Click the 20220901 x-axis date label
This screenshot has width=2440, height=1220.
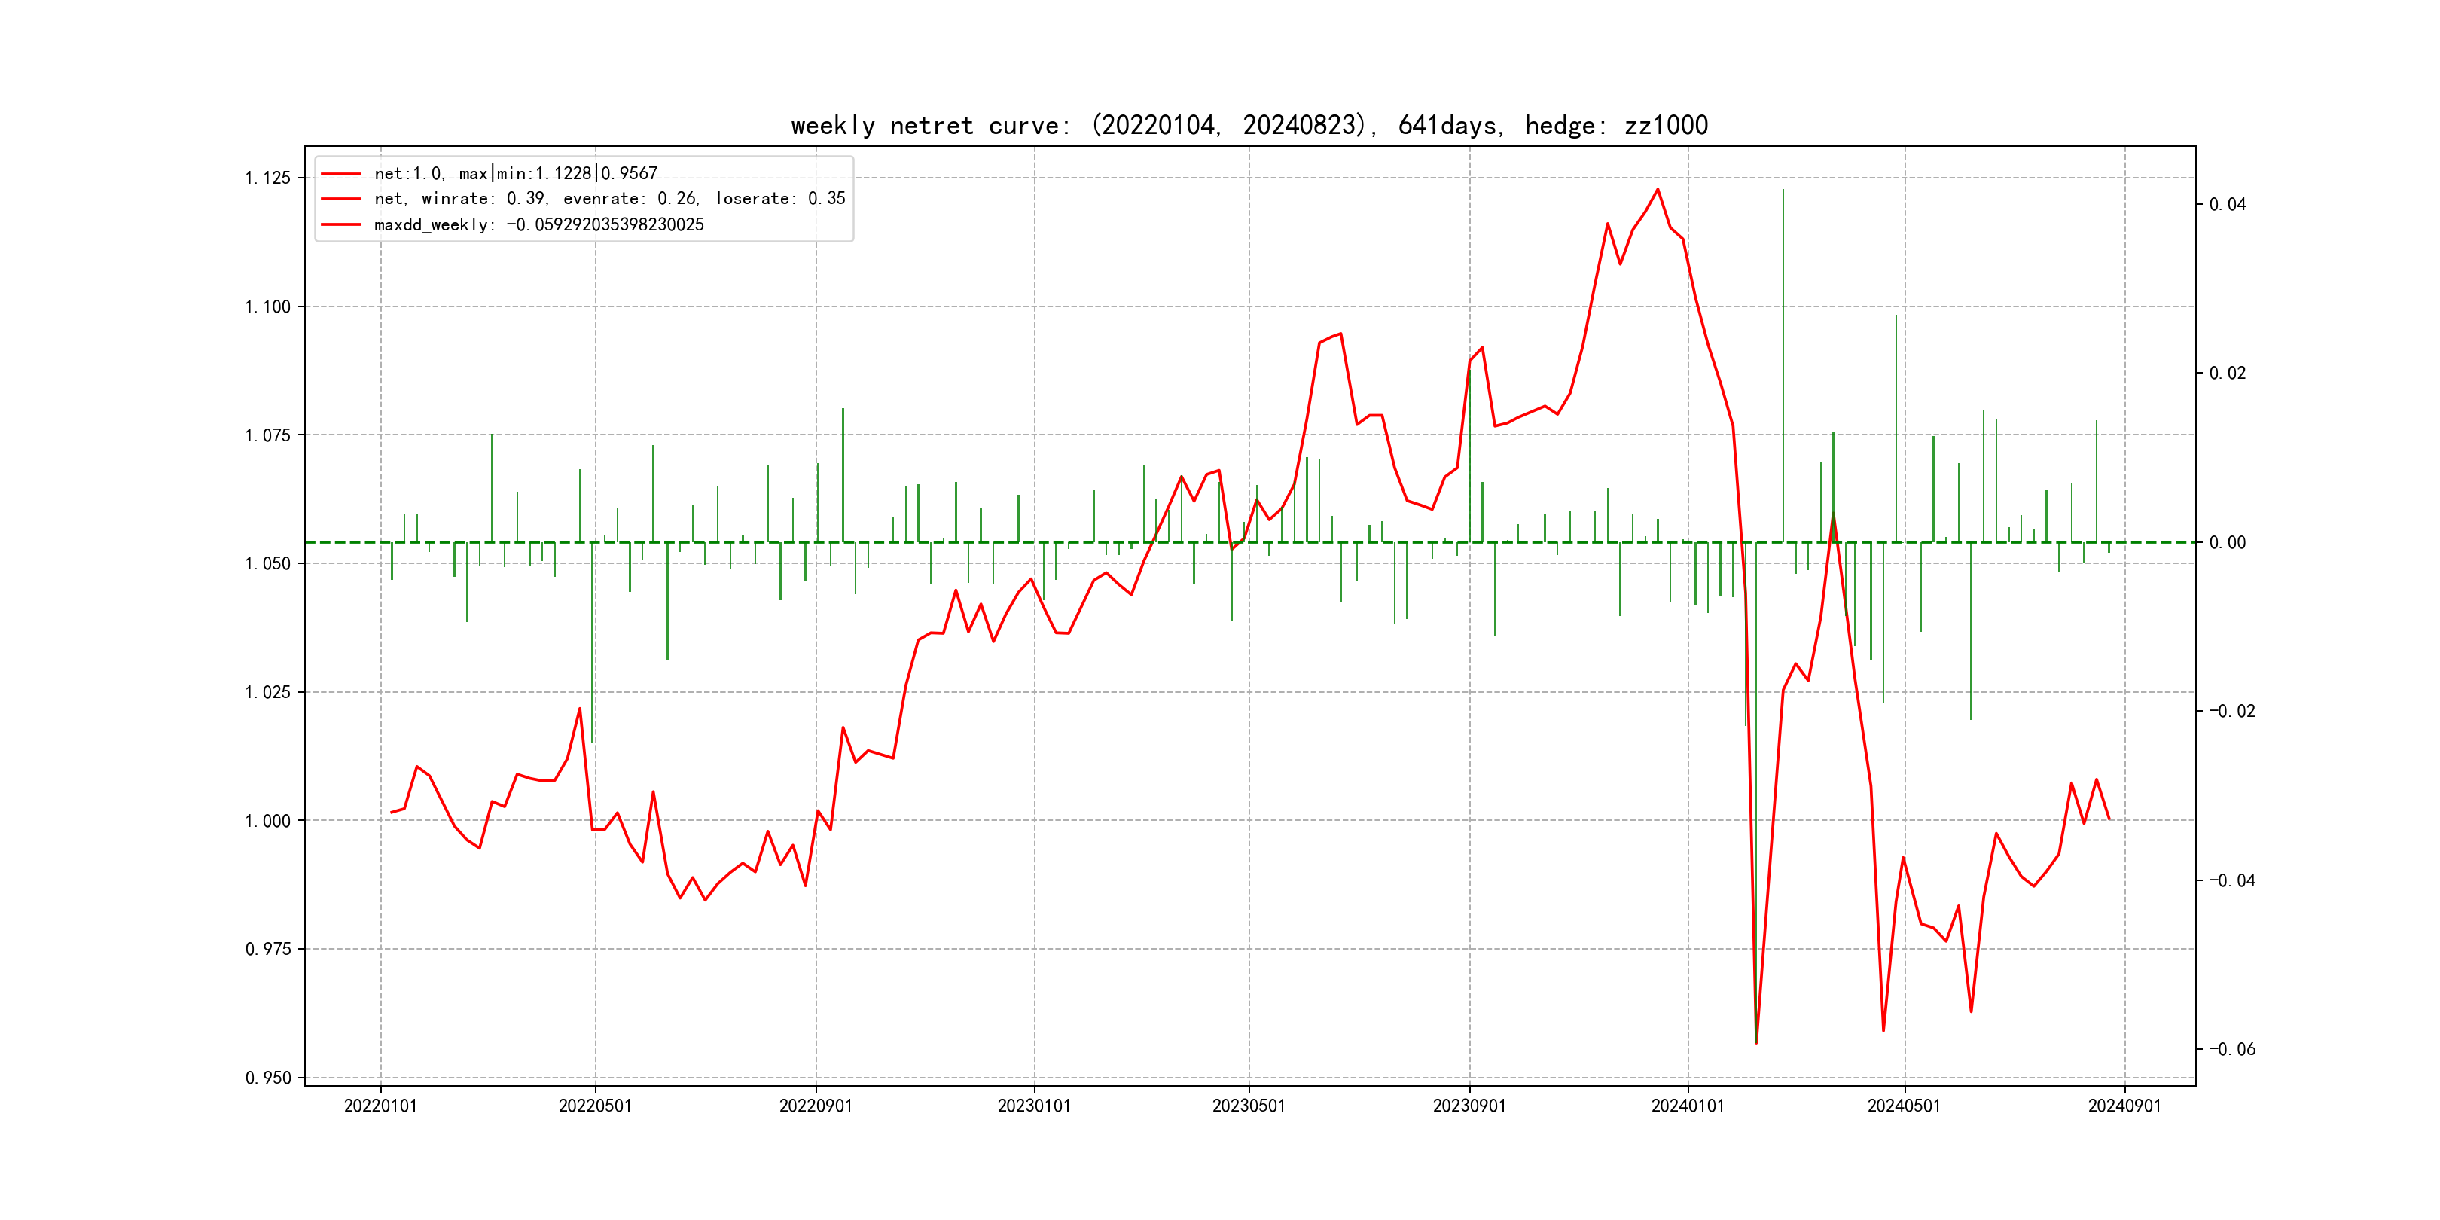pyautogui.click(x=816, y=1106)
